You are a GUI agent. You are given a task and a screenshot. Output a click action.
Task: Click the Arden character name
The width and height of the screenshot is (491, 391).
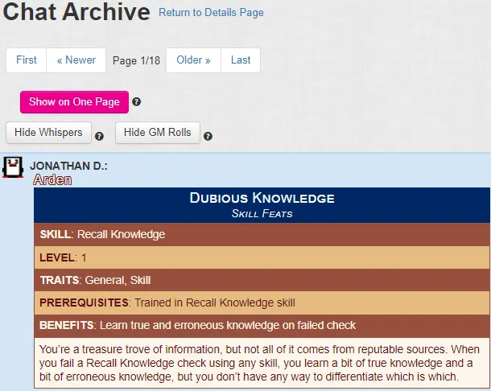[52, 179]
